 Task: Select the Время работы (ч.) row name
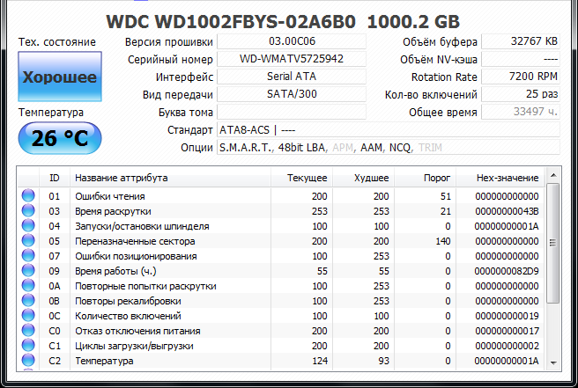pos(115,271)
